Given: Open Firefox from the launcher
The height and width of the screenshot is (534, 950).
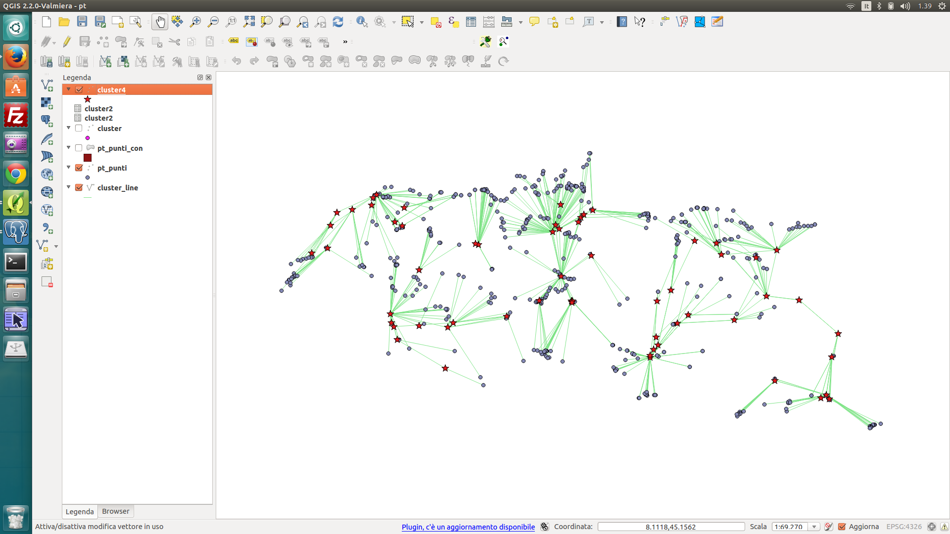Looking at the screenshot, I should (x=16, y=57).
